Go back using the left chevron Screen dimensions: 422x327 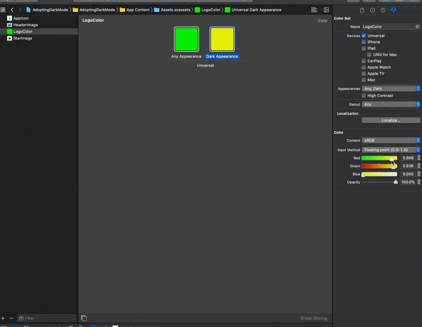click(12, 10)
